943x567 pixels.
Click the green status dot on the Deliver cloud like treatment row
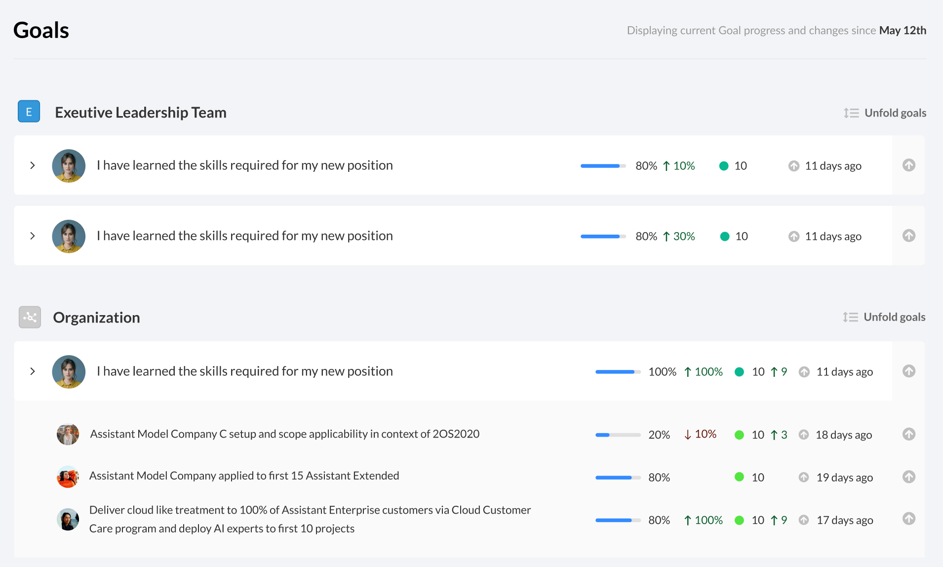pos(739,520)
